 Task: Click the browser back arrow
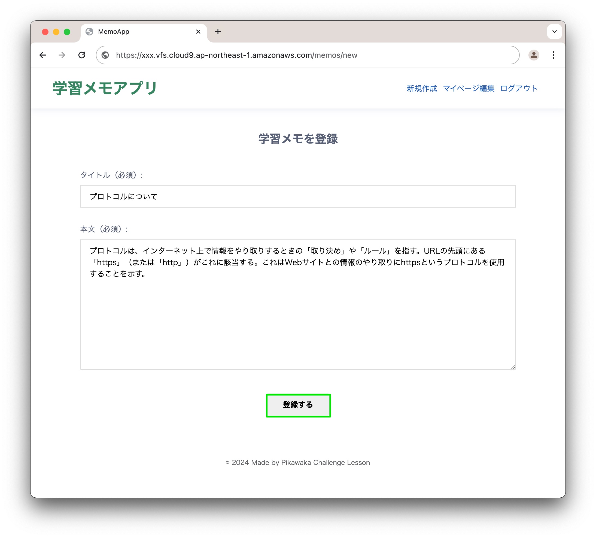pos(42,55)
